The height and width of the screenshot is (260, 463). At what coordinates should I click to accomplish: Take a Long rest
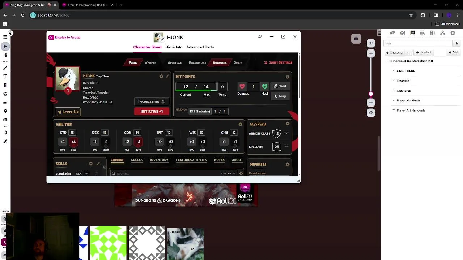280,96
